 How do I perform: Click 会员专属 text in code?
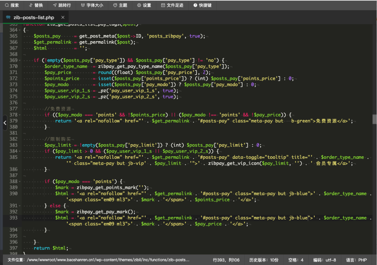click(326, 164)
